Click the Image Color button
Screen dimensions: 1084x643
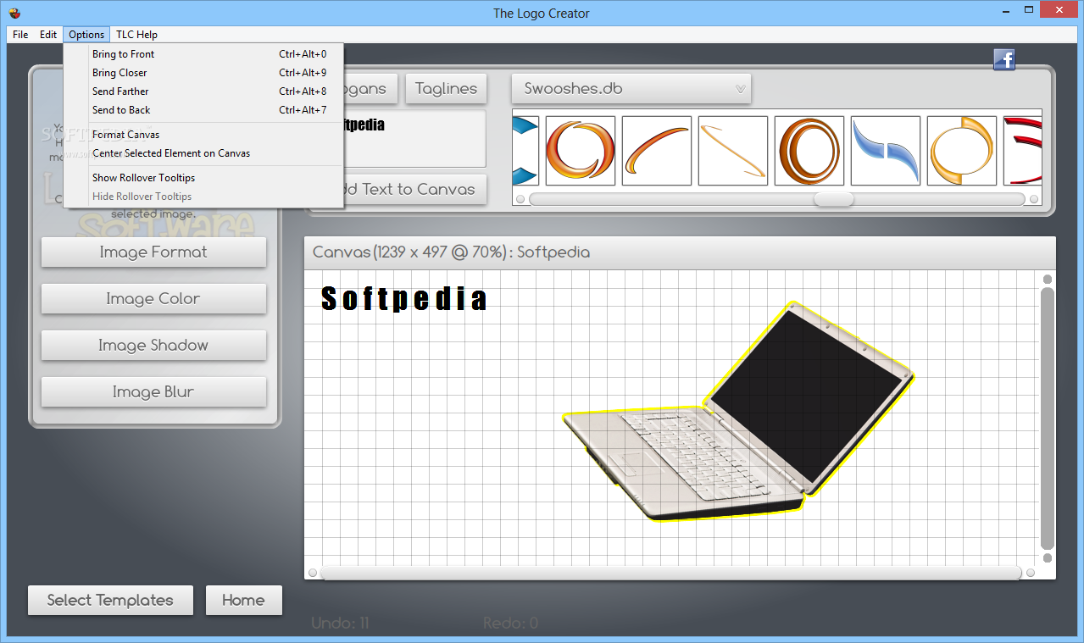coord(153,299)
